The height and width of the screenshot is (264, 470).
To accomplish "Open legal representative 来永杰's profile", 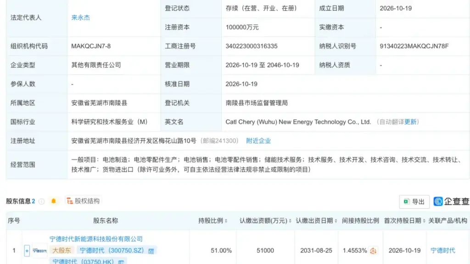I will pos(81,18).
